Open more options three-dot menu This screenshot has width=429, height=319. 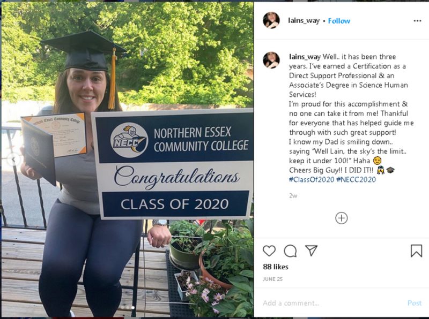[417, 21]
